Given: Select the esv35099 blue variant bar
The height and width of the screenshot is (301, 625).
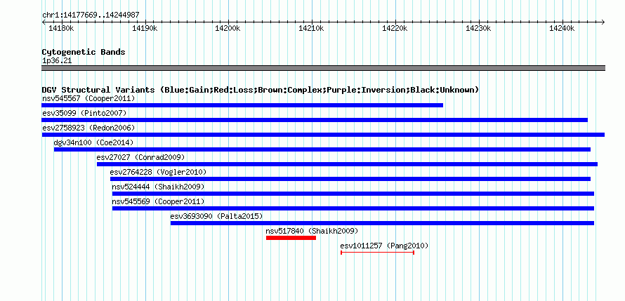Looking at the screenshot, I should pyautogui.click(x=315, y=120).
